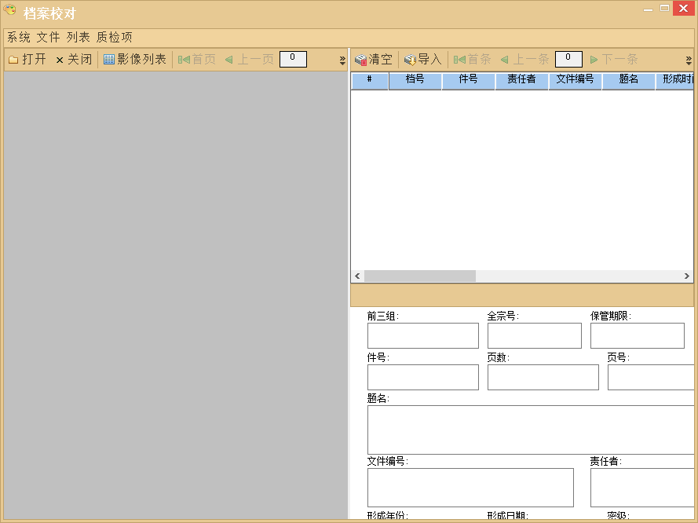Focus the 保管期限 input field

[x=638, y=335]
